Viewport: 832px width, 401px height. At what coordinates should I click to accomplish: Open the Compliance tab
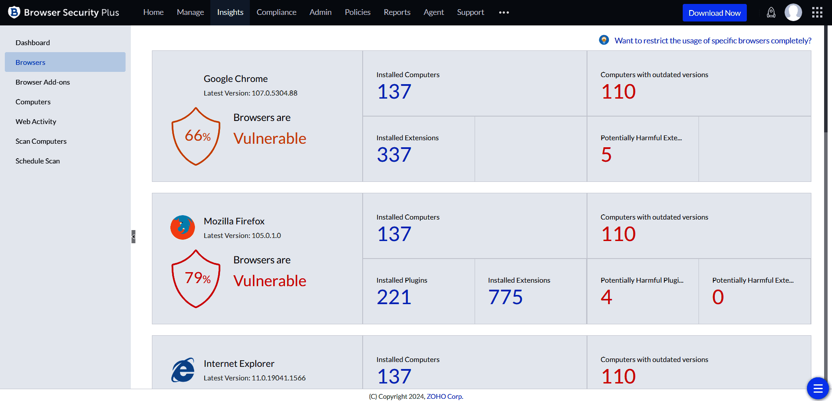[x=276, y=13]
